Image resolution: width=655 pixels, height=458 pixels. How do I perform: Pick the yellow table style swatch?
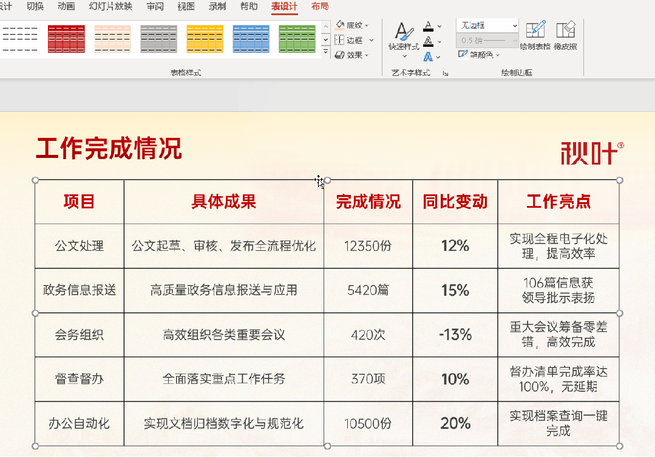click(205, 39)
